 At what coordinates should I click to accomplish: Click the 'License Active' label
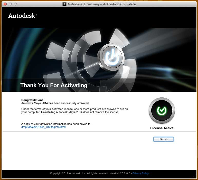click(162, 128)
